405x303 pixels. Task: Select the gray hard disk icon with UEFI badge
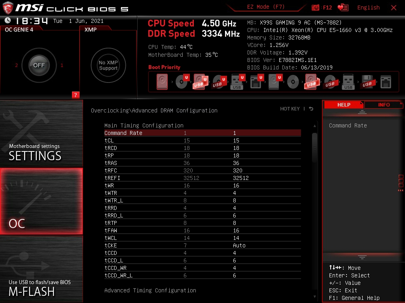275,82
